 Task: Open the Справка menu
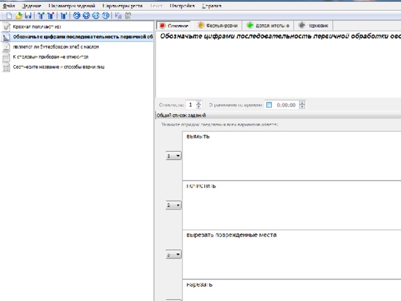click(x=212, y=6)
